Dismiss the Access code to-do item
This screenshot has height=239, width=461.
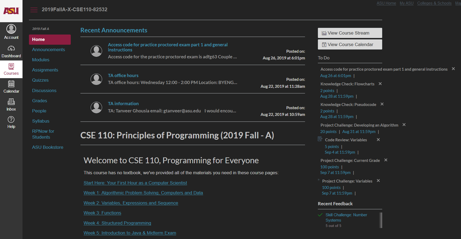453,69
